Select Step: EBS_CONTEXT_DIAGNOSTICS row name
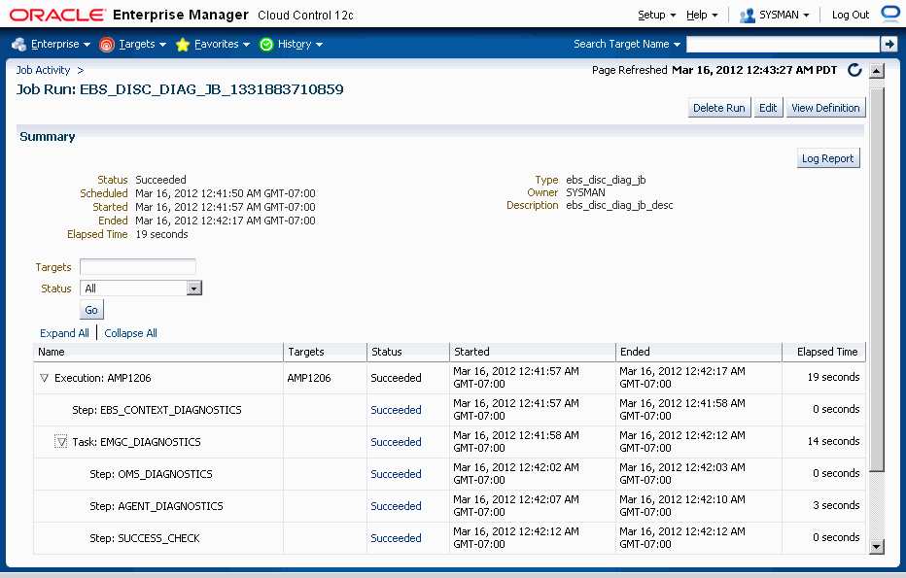The image size is (906, 578). tap(157, 410)
